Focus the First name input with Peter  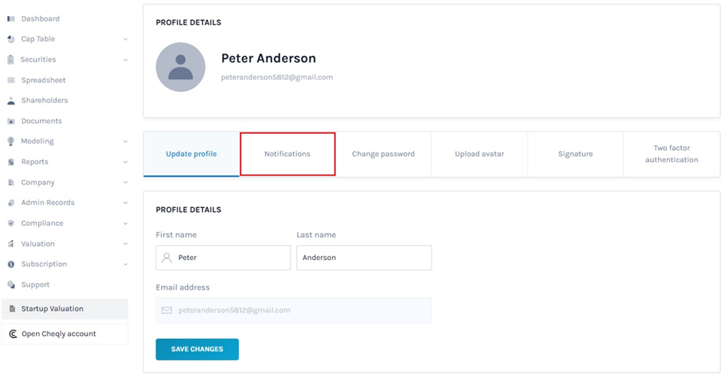point(223,258)
